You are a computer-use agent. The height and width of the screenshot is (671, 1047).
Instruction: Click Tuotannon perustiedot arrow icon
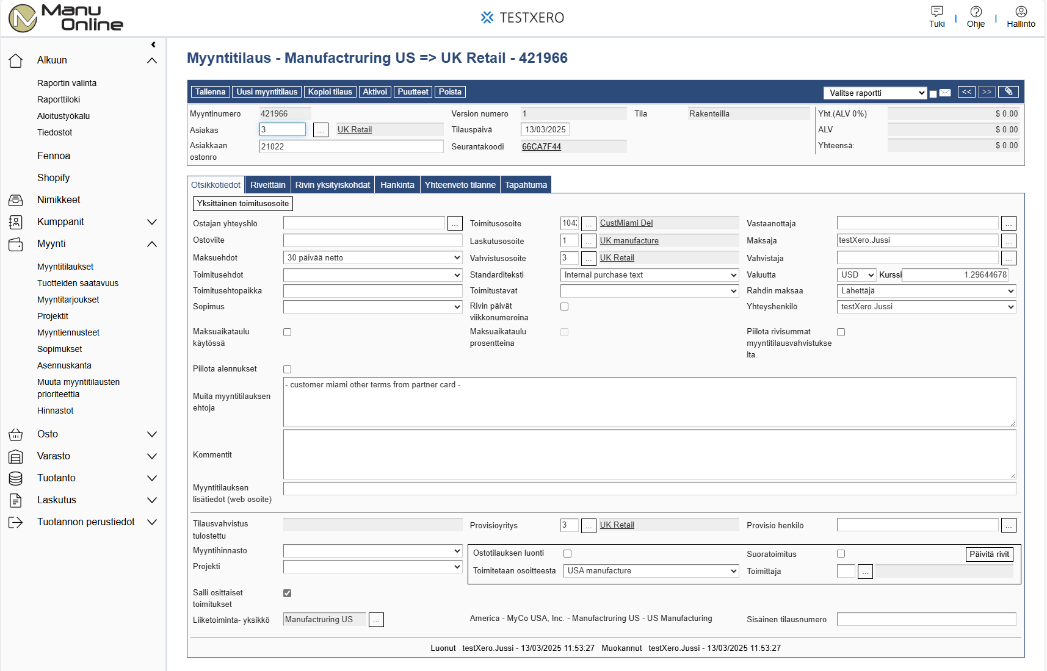[16, 522]
